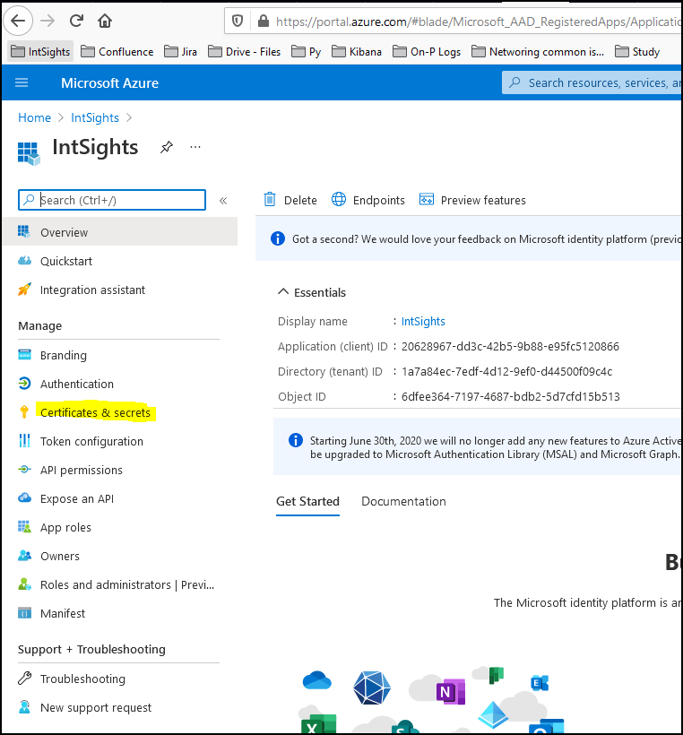This screenshot has height=735, width=683.
Task: Navigate to Home breadcrumb
Action: click(34, 117)
